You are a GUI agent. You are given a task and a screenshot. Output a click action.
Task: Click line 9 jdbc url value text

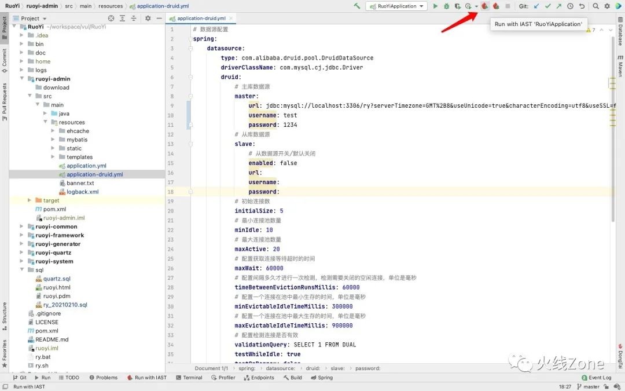441,106
